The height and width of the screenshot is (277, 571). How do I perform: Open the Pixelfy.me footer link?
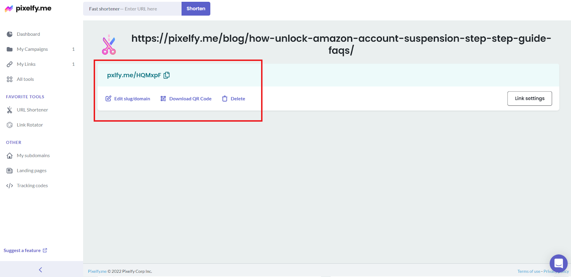(x=97, y=271)
